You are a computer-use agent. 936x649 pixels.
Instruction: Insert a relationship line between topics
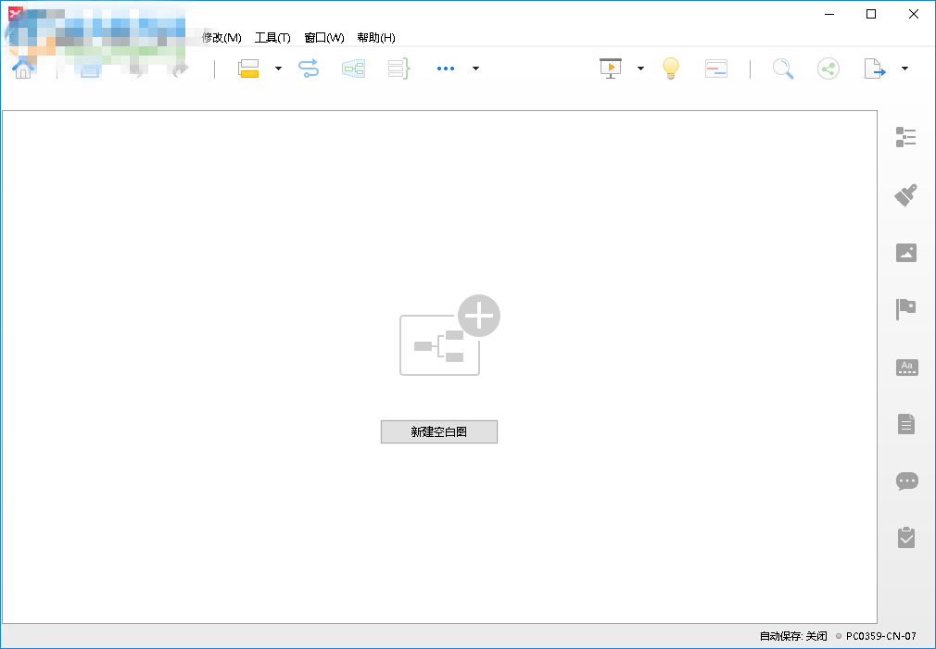(308, 68)
